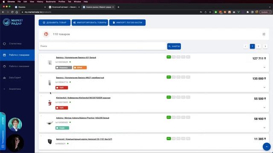Image resolution: width=273 pixels, height=153 pixels.
Task: Click the teal tag on the Askona row
Action: [x=62, y=128]
